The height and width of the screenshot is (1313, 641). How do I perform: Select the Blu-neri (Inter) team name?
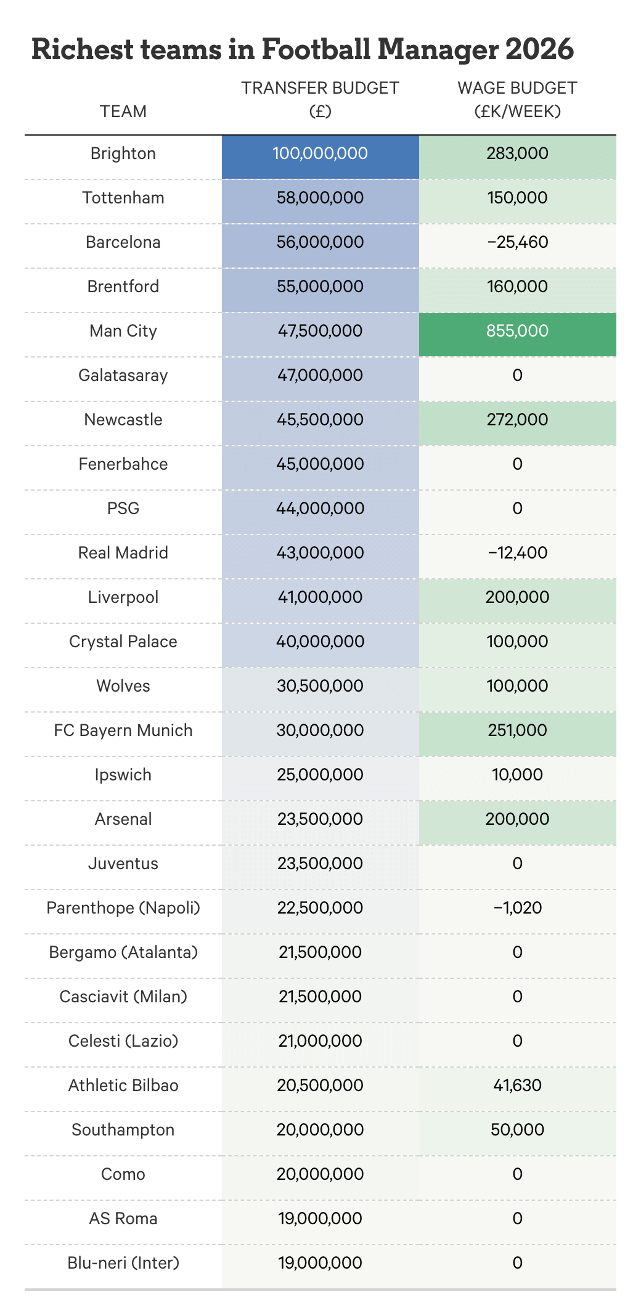tap(123, 1263)
